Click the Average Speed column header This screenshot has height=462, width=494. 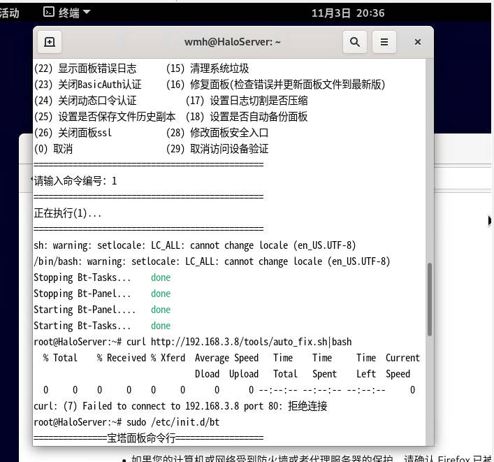pyautogui.click(x=226, y=358)
